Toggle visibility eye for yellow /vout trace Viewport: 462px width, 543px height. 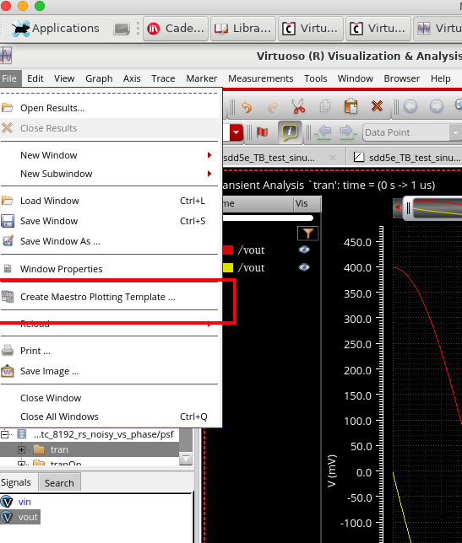304,267
